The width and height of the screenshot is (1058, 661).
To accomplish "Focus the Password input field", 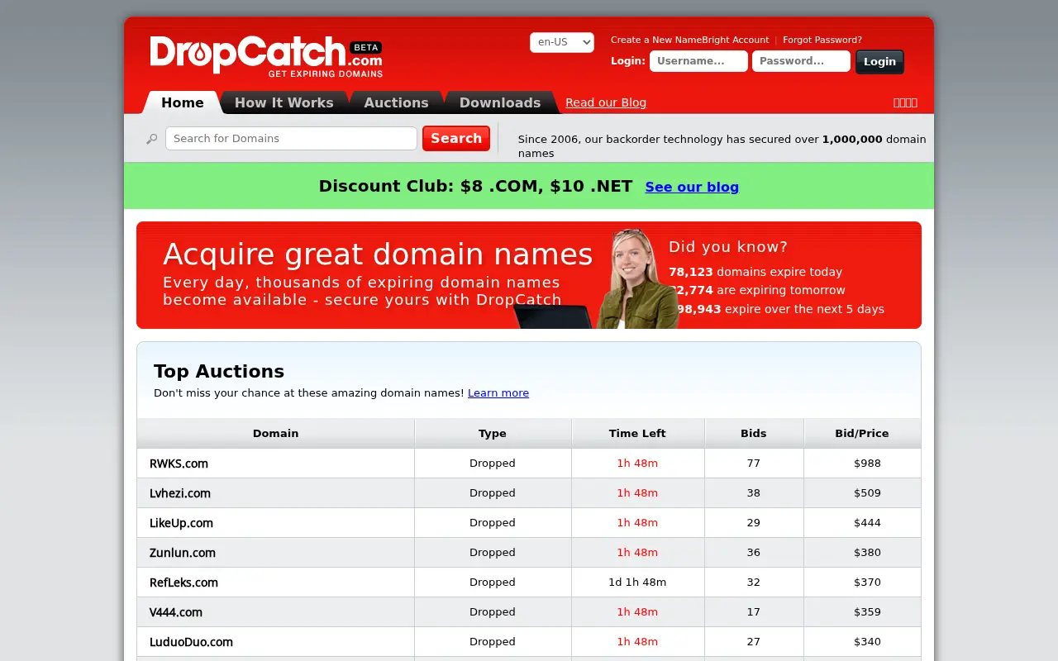I will (x=801, y=61).
